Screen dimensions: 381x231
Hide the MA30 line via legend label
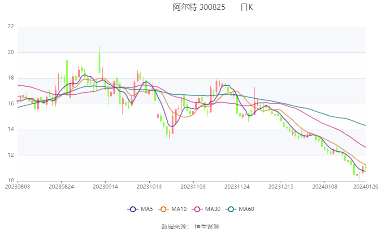click(x=212, y=209)
